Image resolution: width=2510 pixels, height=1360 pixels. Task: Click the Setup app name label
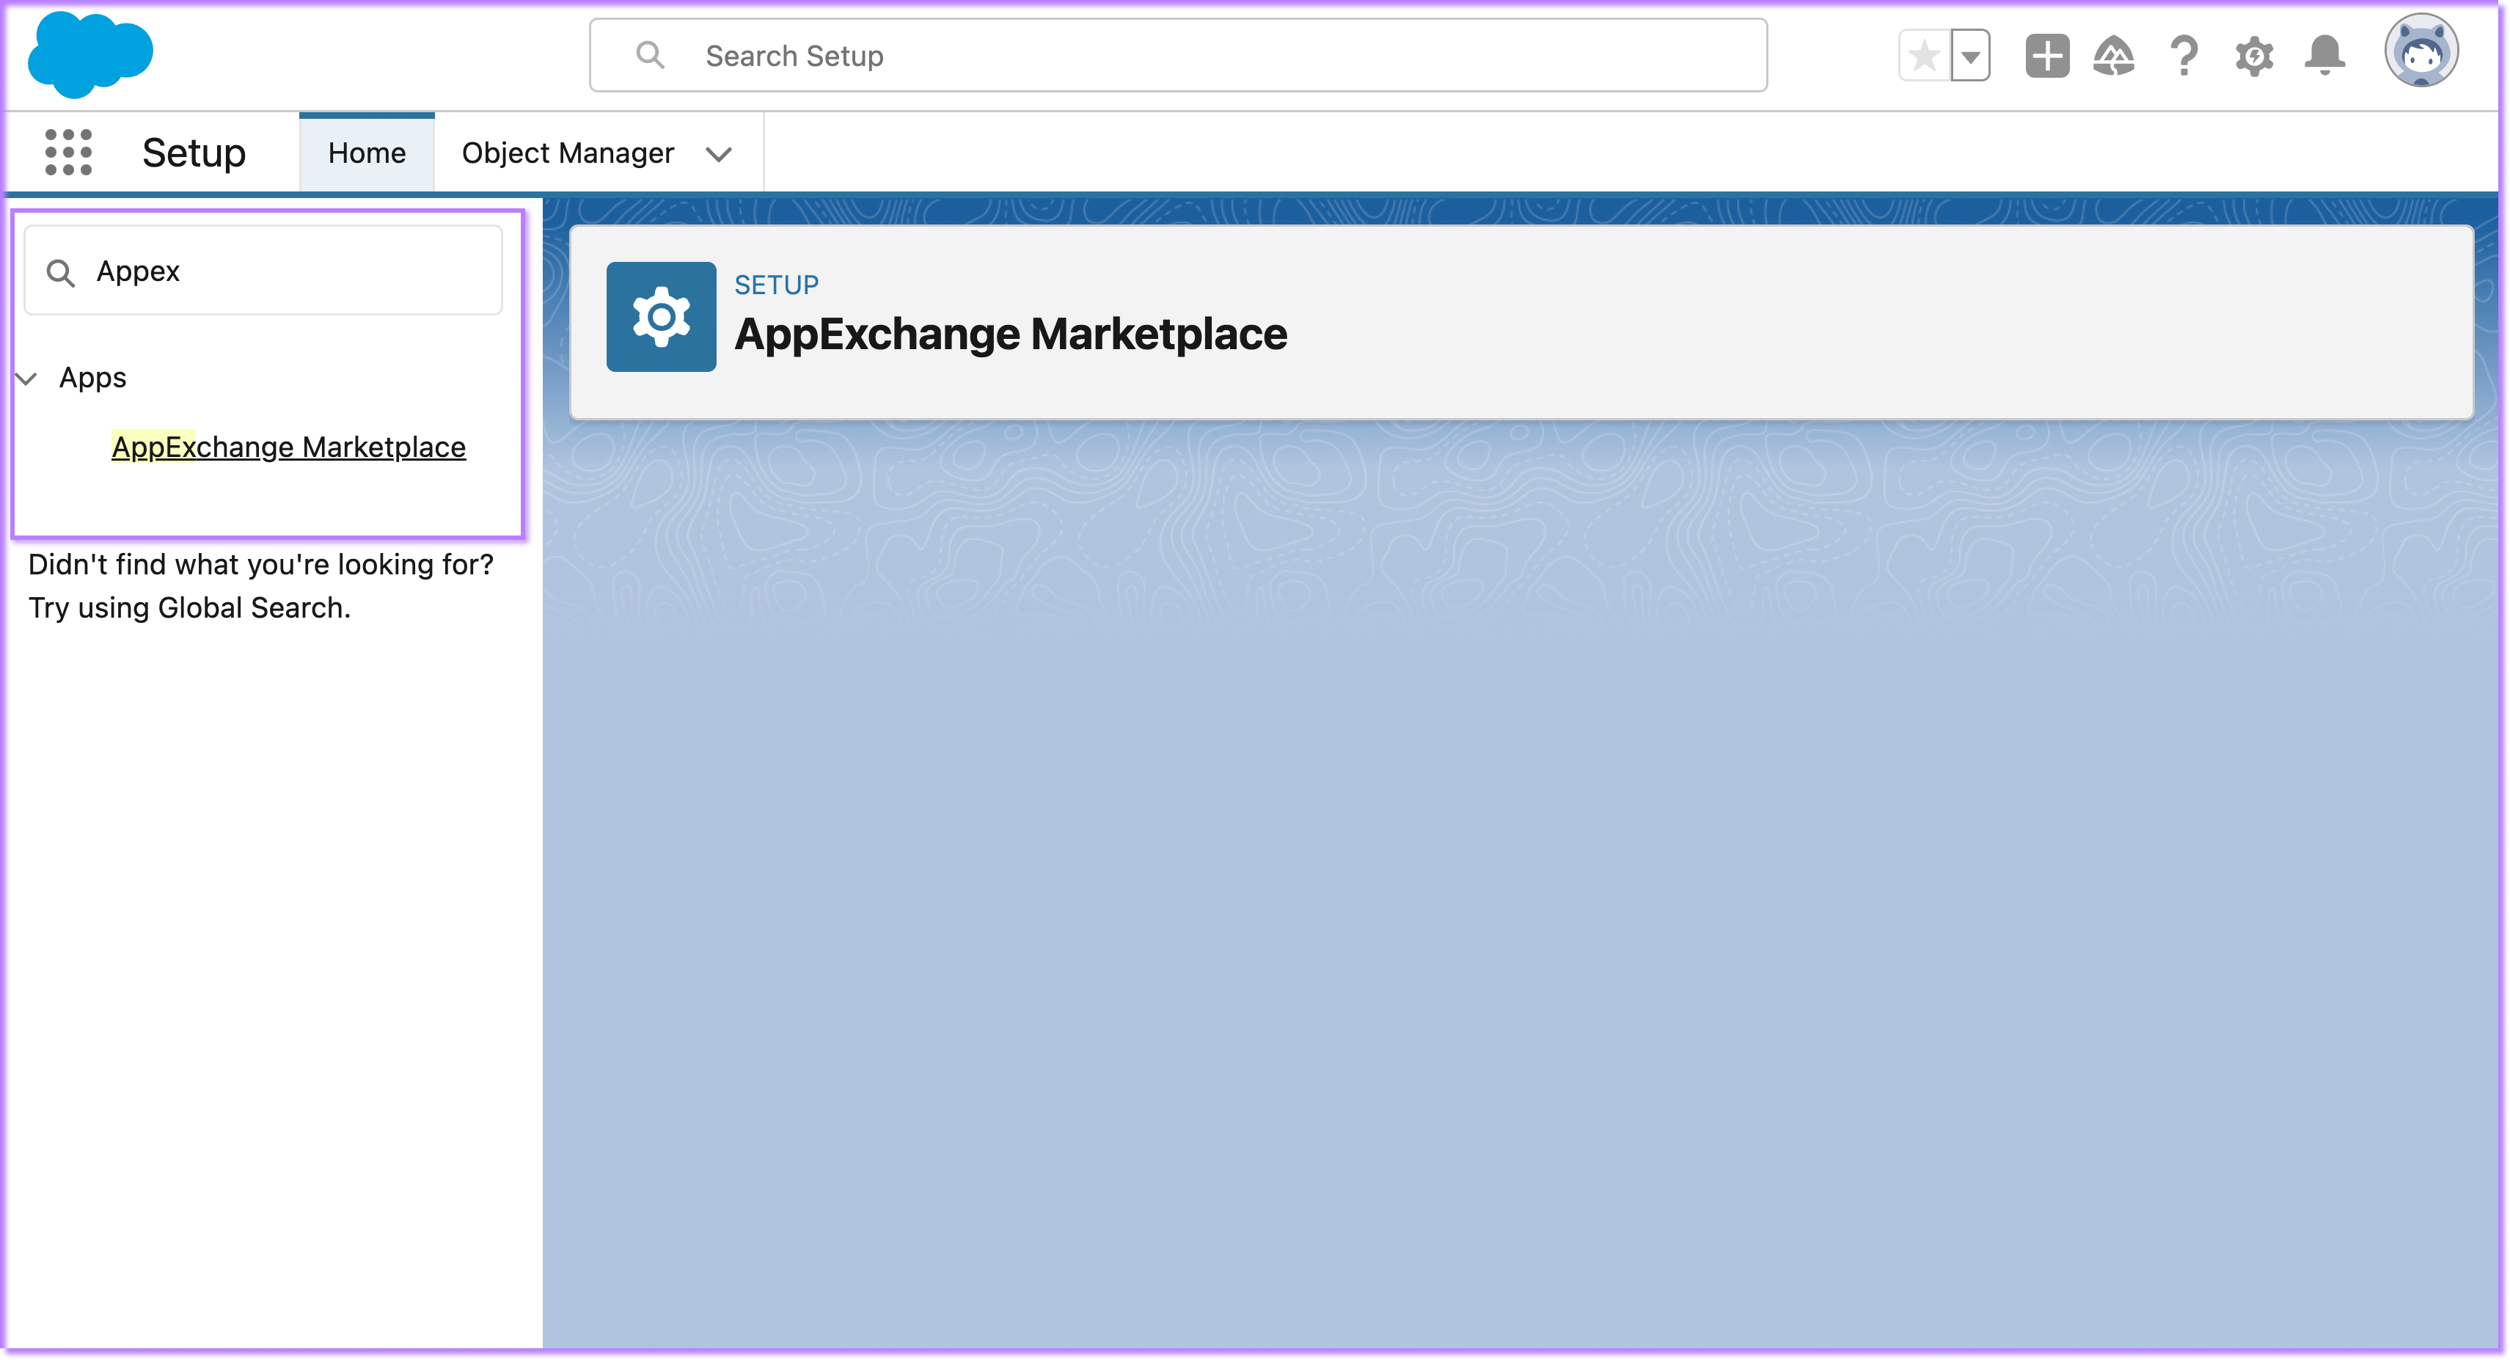[x=194, y=153]
